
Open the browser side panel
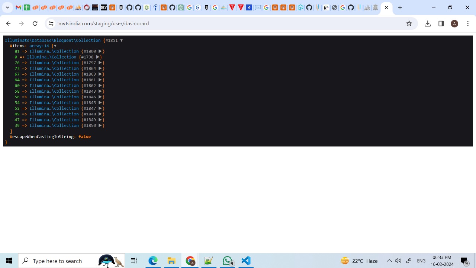(441, 23)
